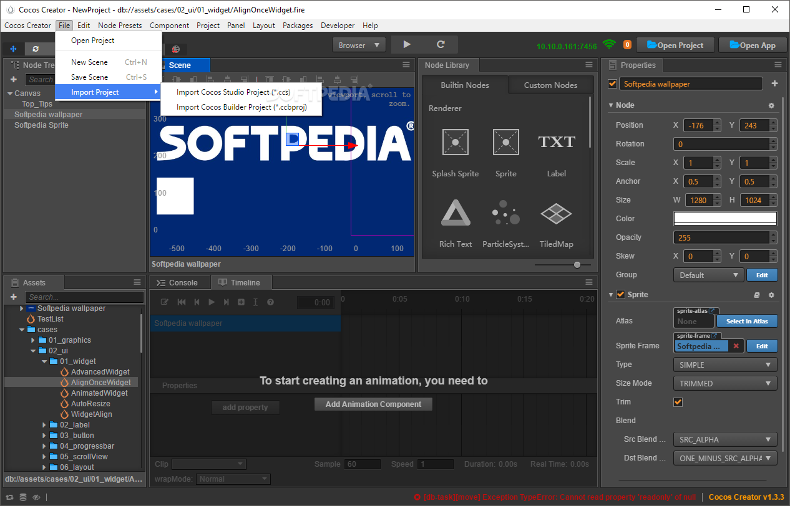Open the Node Library panel menu

589,65
